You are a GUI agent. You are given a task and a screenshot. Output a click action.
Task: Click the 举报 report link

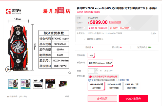coord(67,97)
